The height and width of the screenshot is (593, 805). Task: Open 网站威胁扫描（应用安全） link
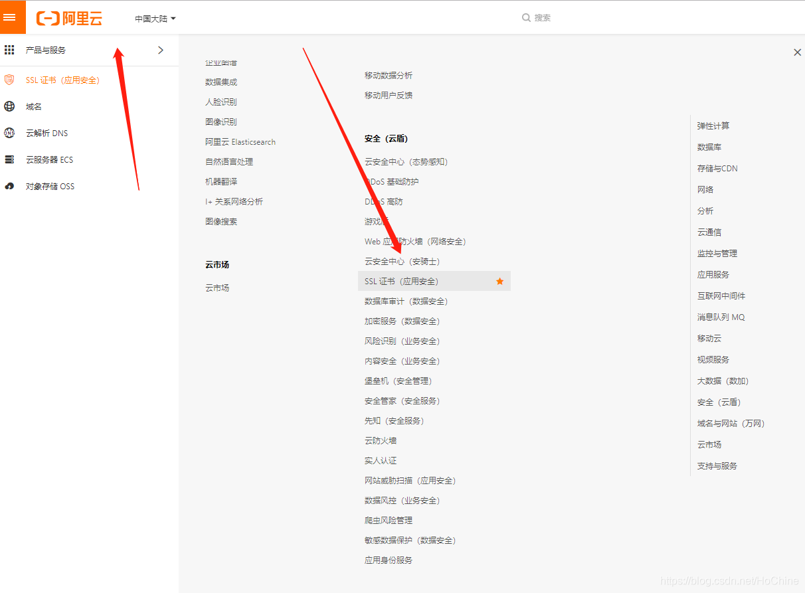coord(410,481)
